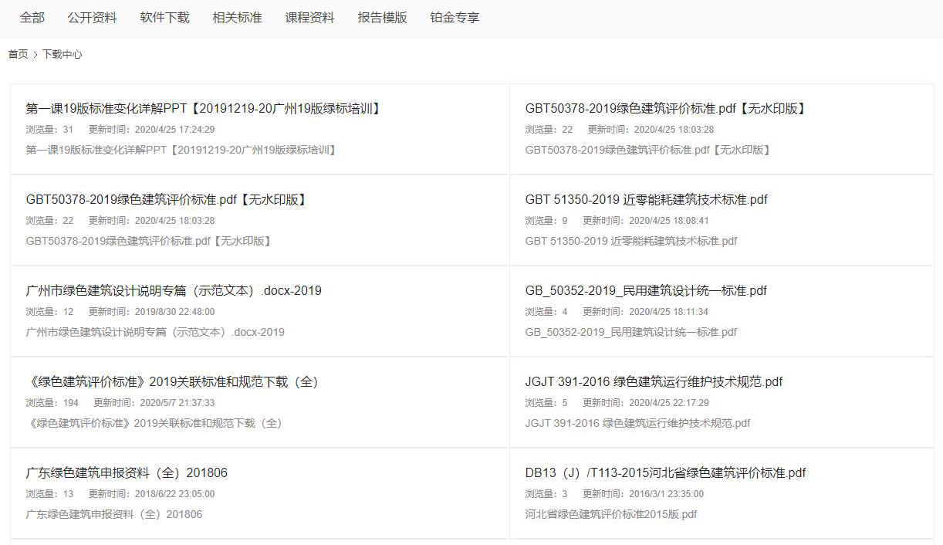Image resolution: width=943 pixels, height=545 pixels.
Task: Switch to the 相关标准 tab
Action: pyautogui.click(x=237, y=17)
